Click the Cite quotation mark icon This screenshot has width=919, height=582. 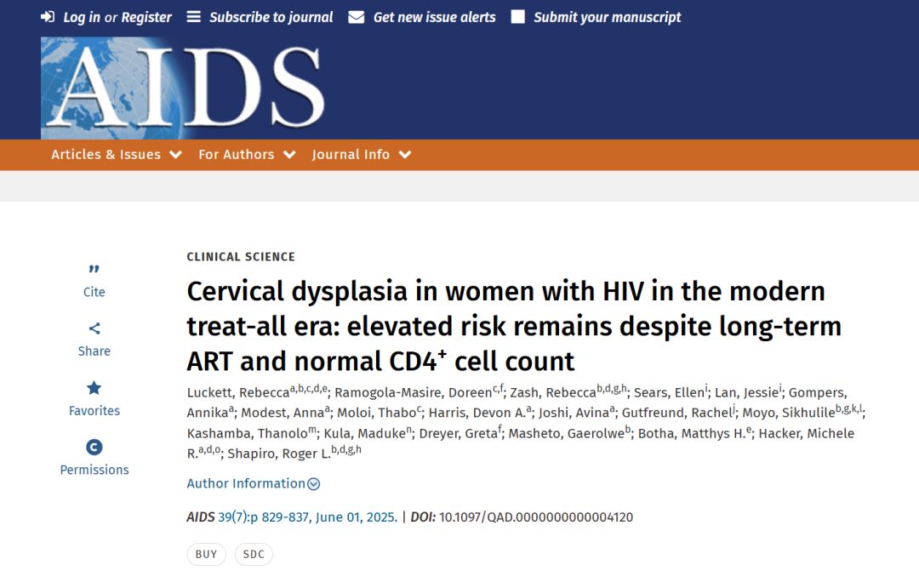coord(94,269)
